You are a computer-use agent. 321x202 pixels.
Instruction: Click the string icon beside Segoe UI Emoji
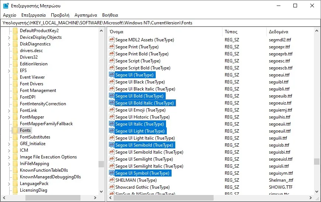click(x=111, y=110)
